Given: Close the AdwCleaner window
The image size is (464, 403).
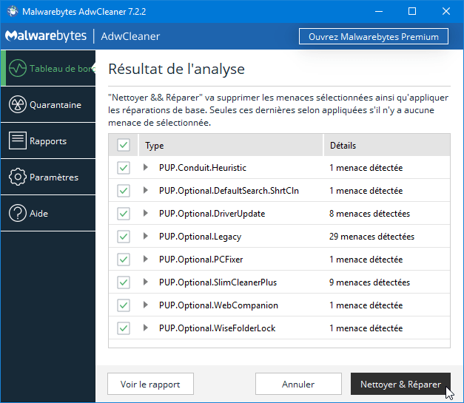Looking at the screenshot, I should click(446, 11).
